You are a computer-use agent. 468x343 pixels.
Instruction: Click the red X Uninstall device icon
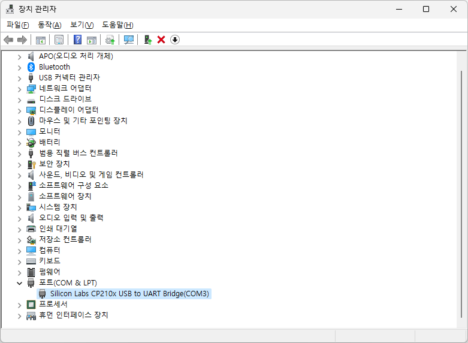click(161, 40)
